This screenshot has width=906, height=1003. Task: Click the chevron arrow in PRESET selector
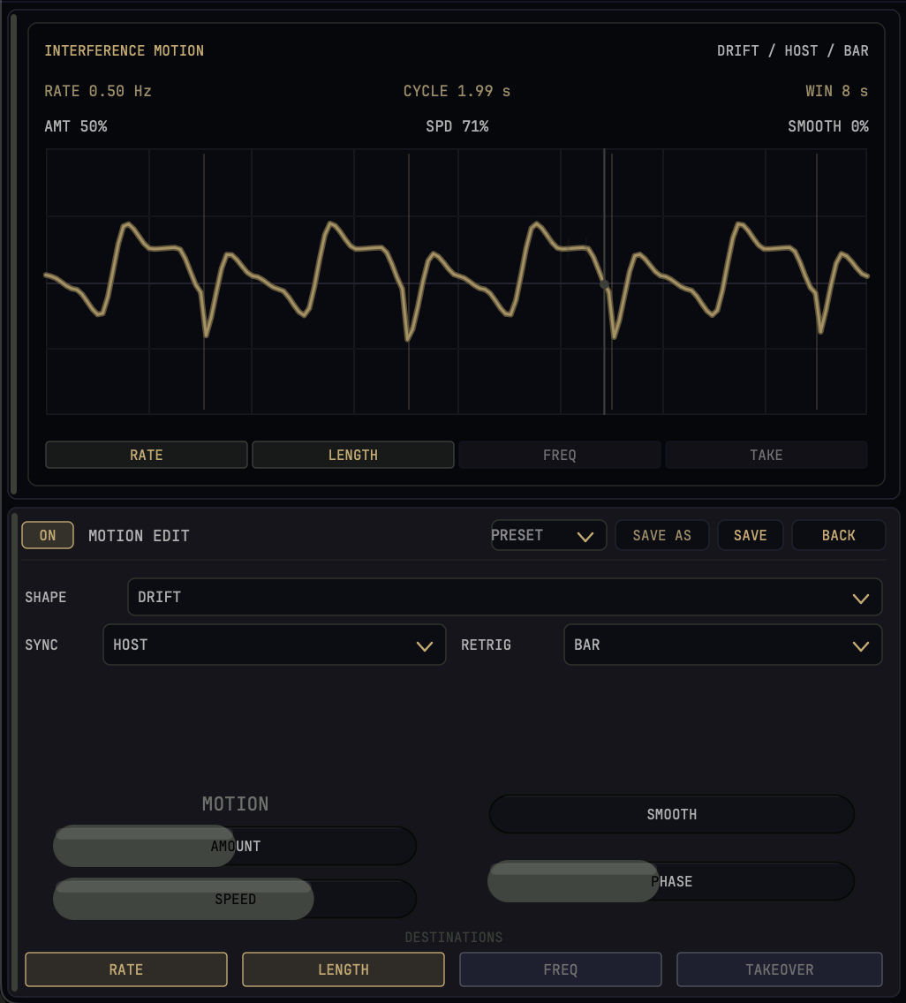click(585, 537)
